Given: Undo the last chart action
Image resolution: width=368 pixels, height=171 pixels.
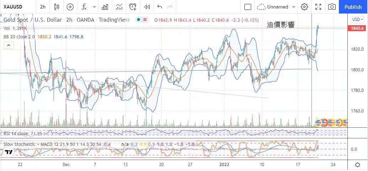Looking at the screenshot, I should 159,7.
